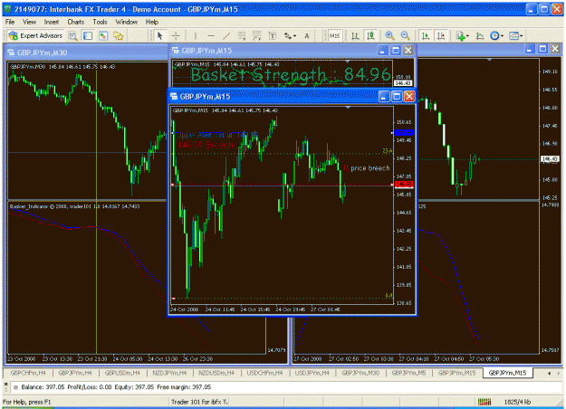
Task: Switch to the GBPJPYm,M5 chart tab
Action: click(409, 373)
